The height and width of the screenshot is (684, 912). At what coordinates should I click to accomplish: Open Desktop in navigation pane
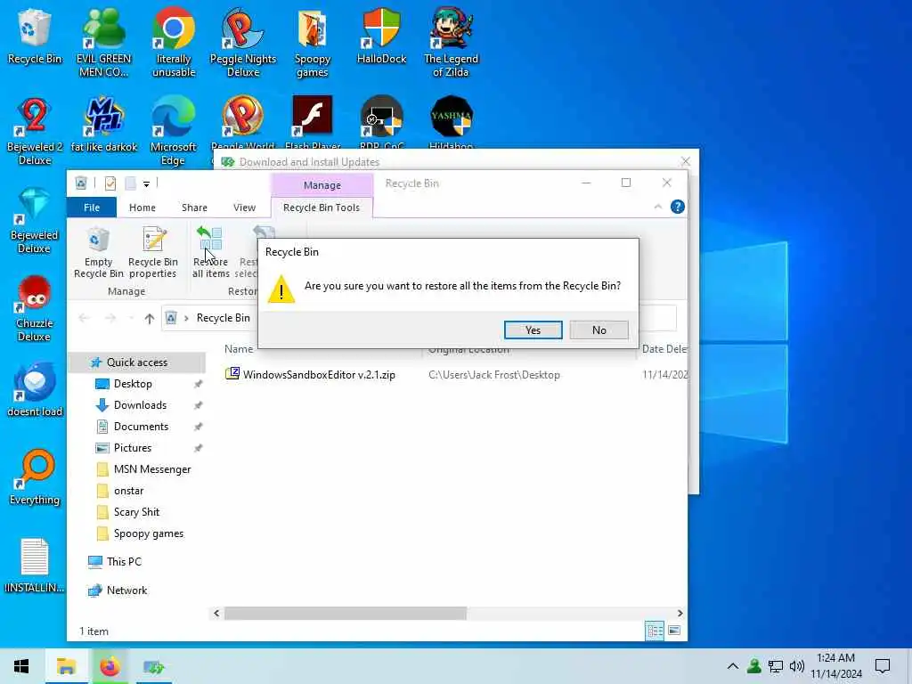click(133, 384)
